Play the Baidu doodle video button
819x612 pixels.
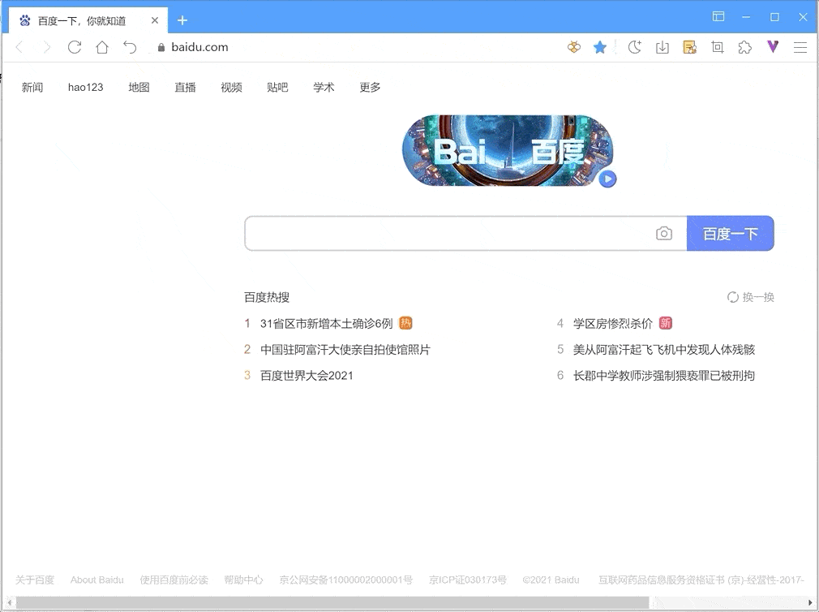607,179
